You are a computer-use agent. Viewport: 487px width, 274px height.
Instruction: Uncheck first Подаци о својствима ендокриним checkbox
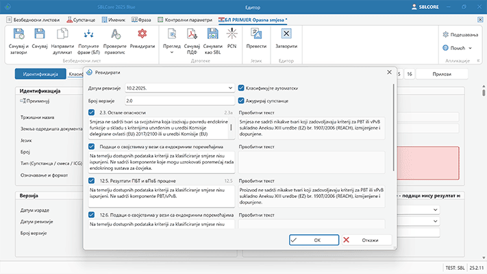[x=91, y=147]
